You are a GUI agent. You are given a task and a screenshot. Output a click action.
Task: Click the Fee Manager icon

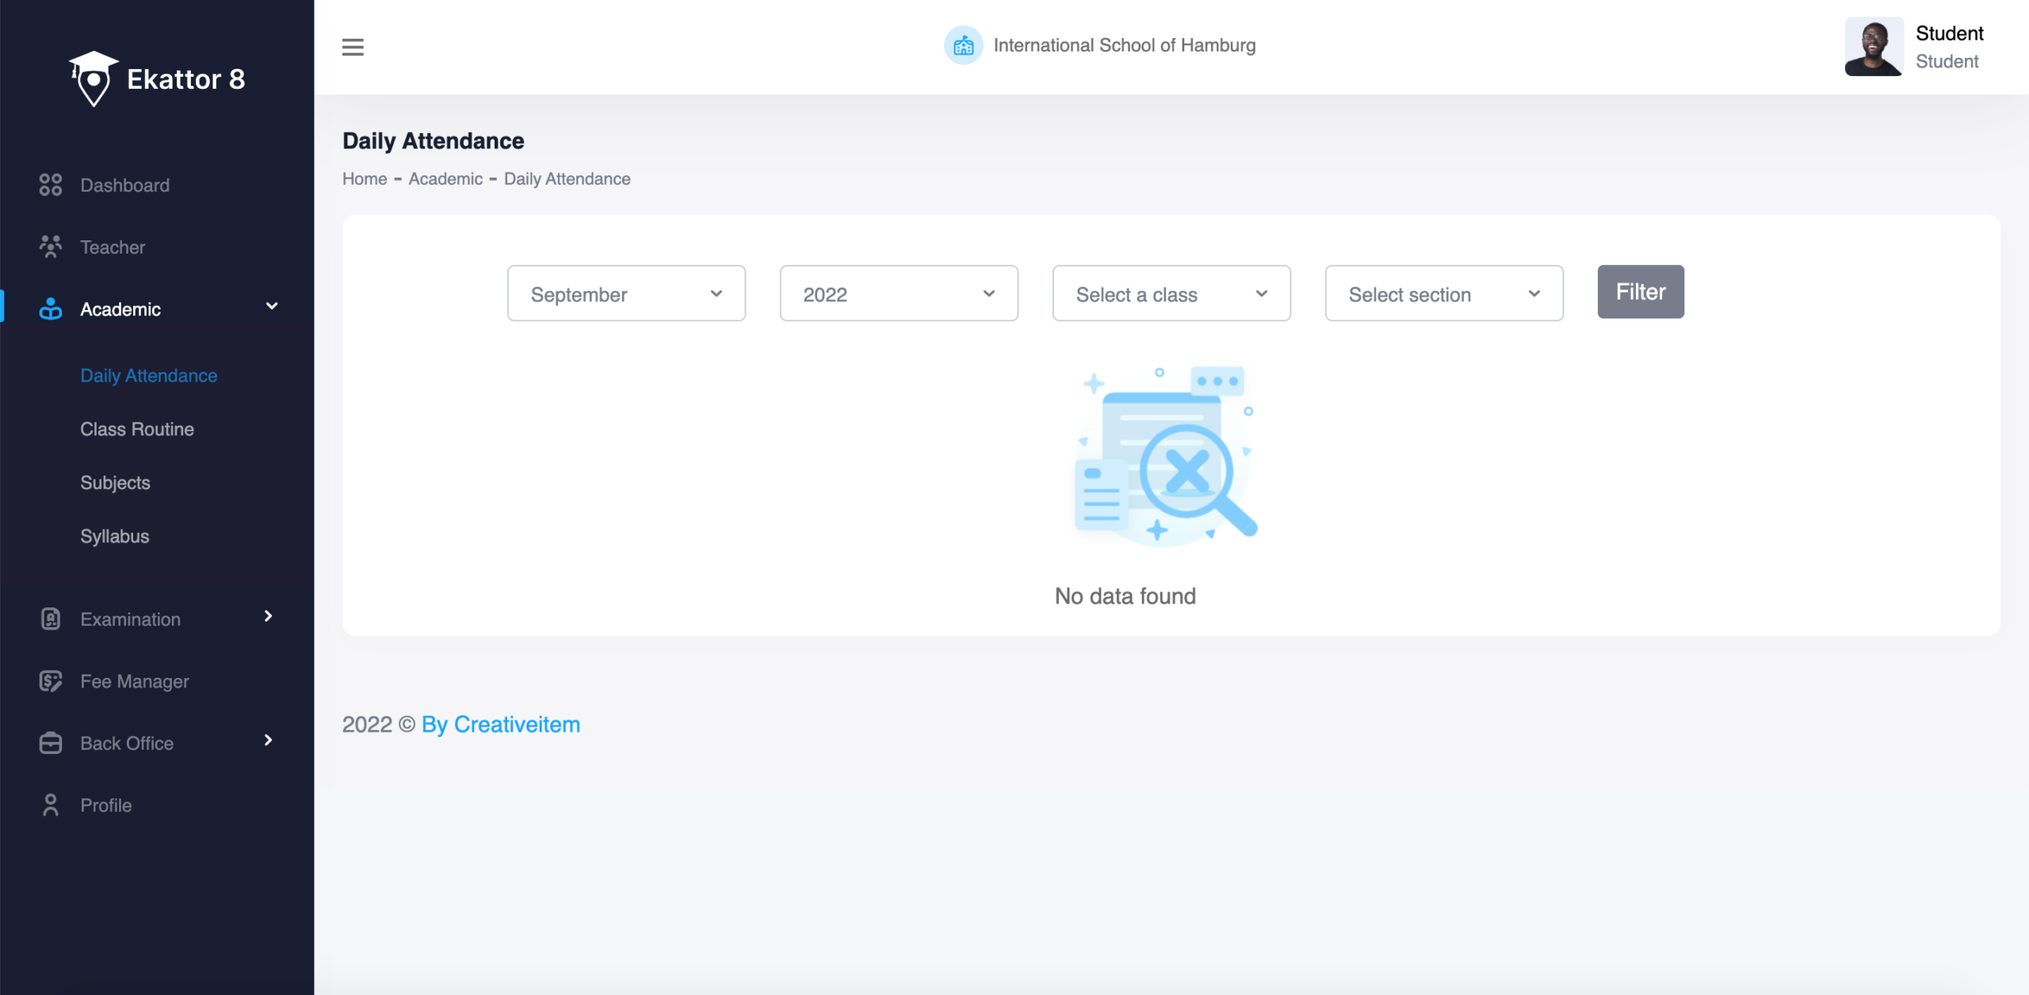pyautogui.click(x=51, y=681)
